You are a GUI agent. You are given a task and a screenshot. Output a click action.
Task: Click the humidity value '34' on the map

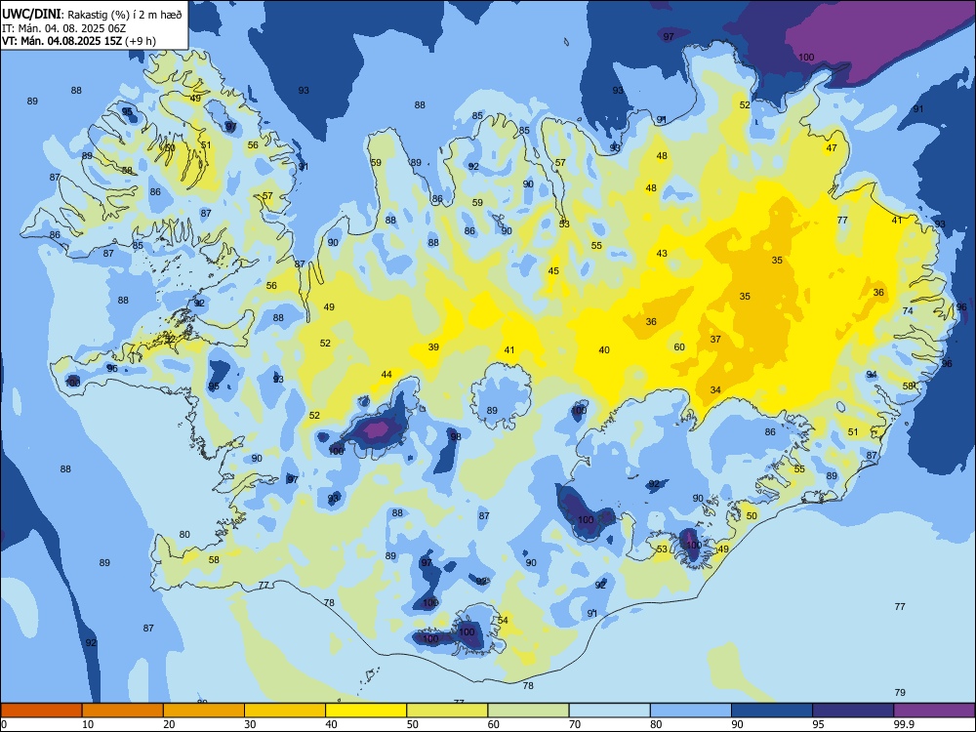715,390
